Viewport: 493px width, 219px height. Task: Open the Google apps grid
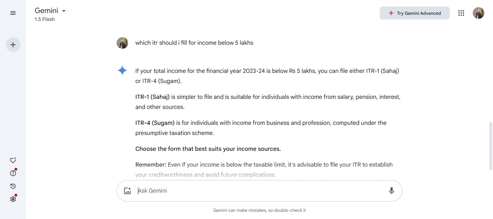click(x=461, y=13)
